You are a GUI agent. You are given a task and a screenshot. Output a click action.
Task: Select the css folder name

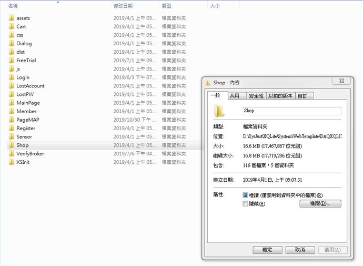19,35
